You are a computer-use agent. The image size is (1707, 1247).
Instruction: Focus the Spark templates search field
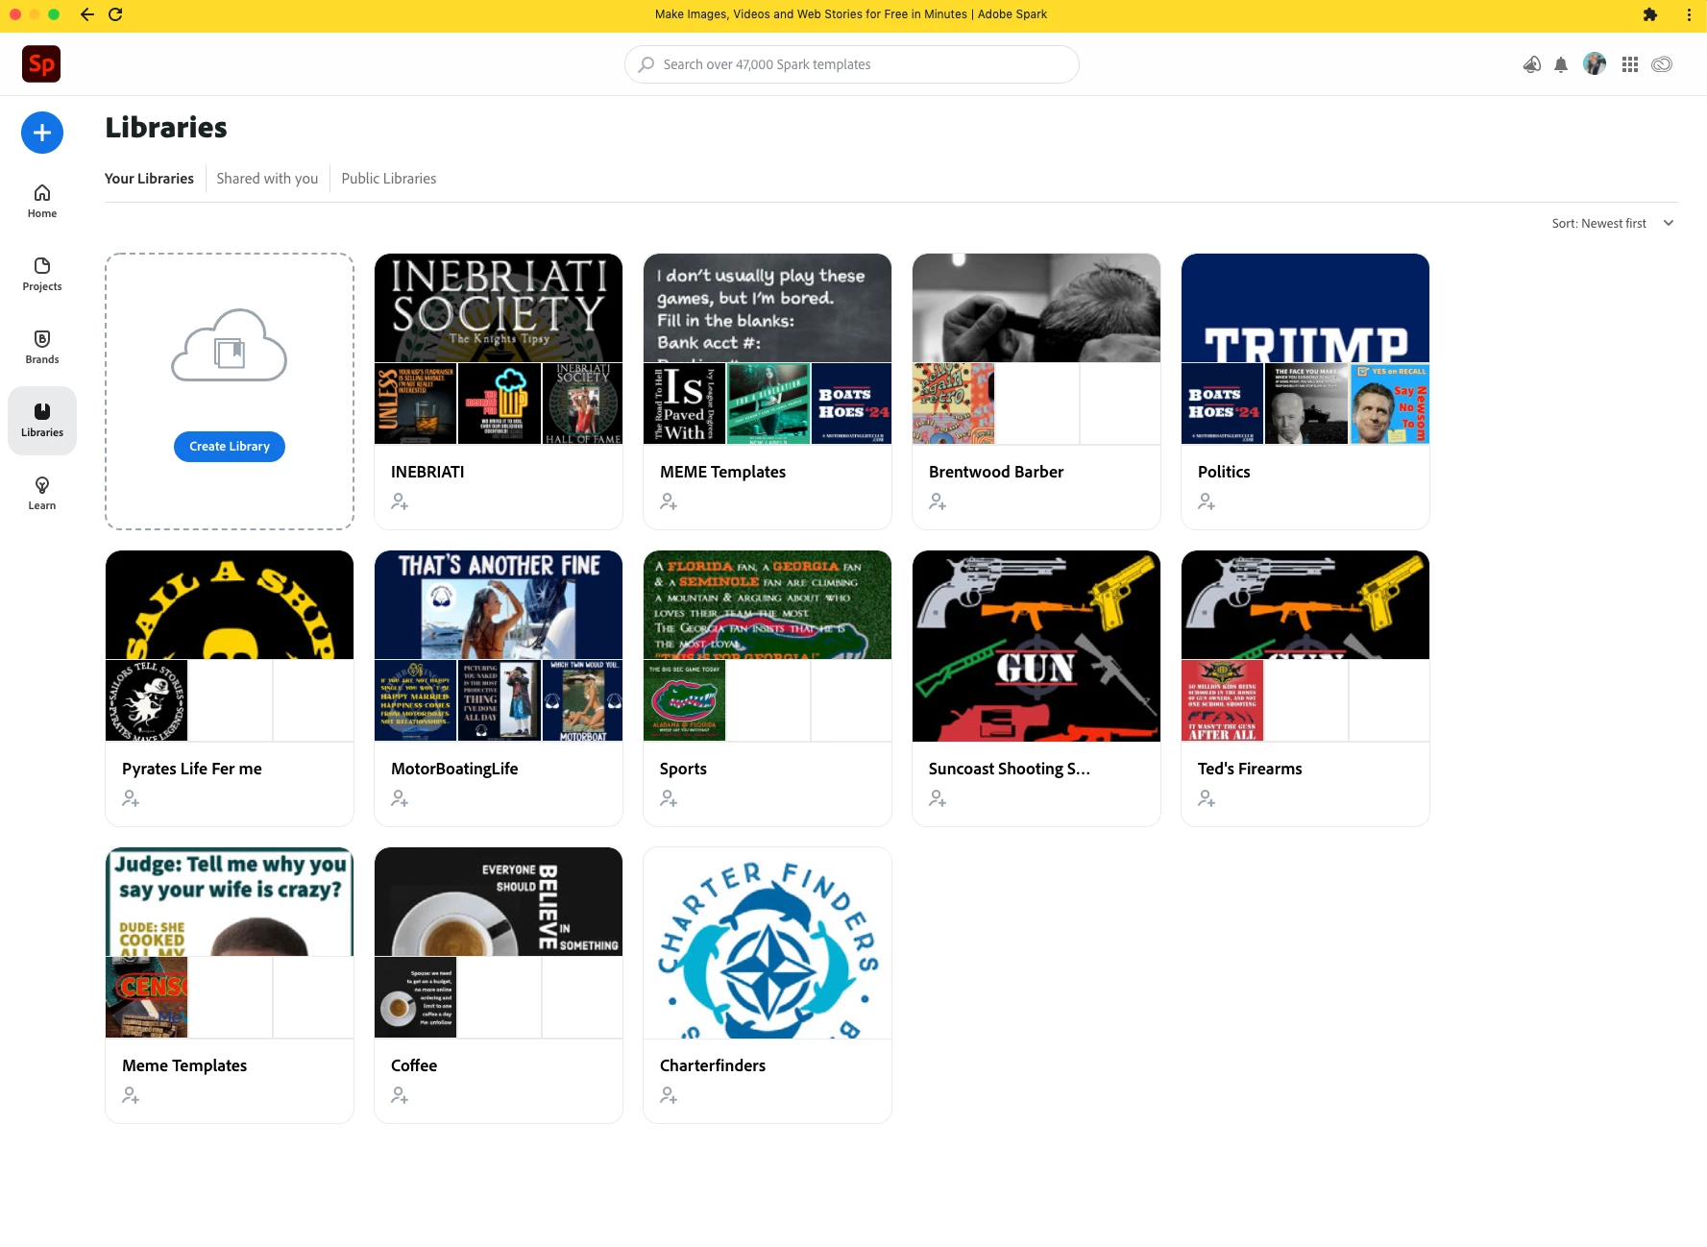(x=852, y=64)
